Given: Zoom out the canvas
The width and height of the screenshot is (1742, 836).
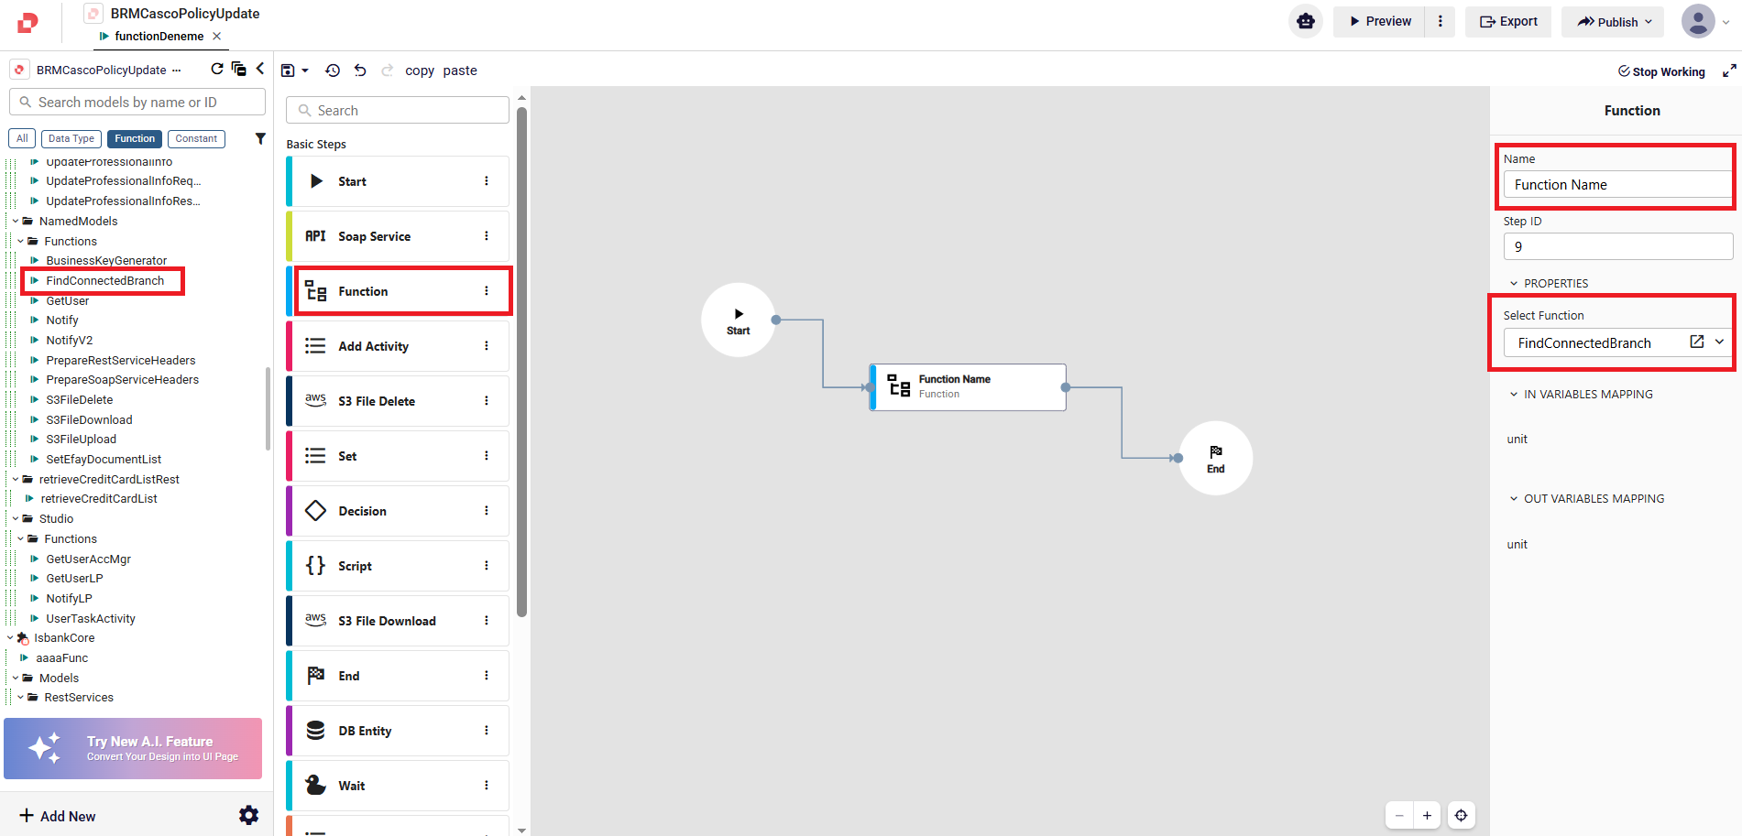Looking at the screenshot, I should point(1399,815).
